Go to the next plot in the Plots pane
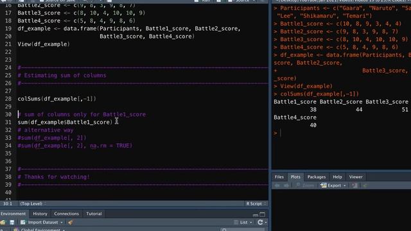The height and width of the screenshot is (231, 411). pyautogui.click(x=286, y=185)
